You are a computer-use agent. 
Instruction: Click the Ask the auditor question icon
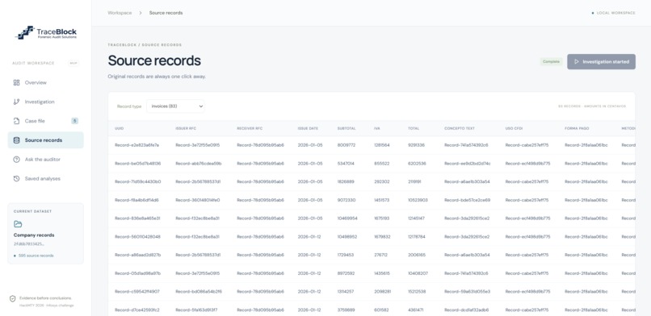pos(17,160)
